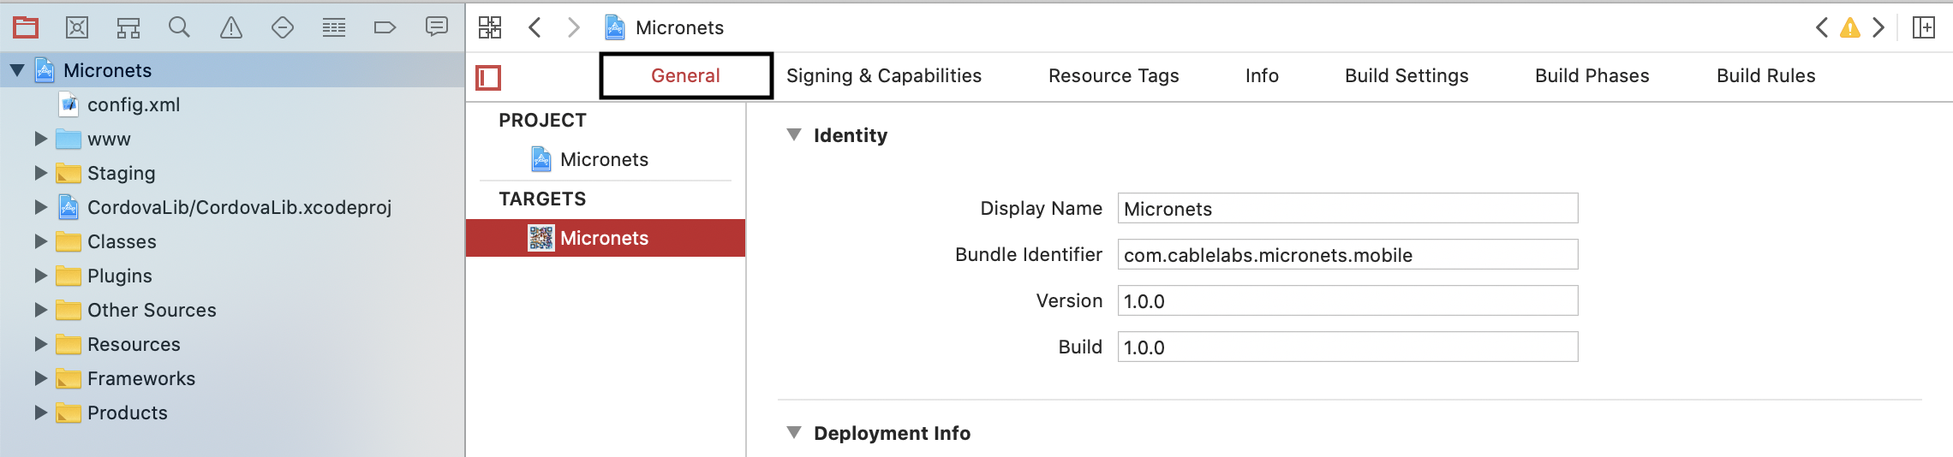Open the Breakpoint navigator tag icon
Viewport: 1953px width, 457px height.
385,27
